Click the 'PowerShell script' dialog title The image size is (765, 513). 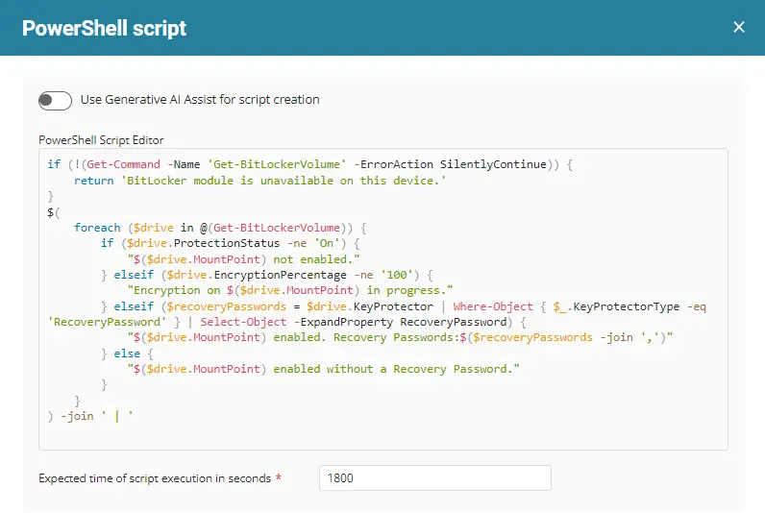pos(104,28)
